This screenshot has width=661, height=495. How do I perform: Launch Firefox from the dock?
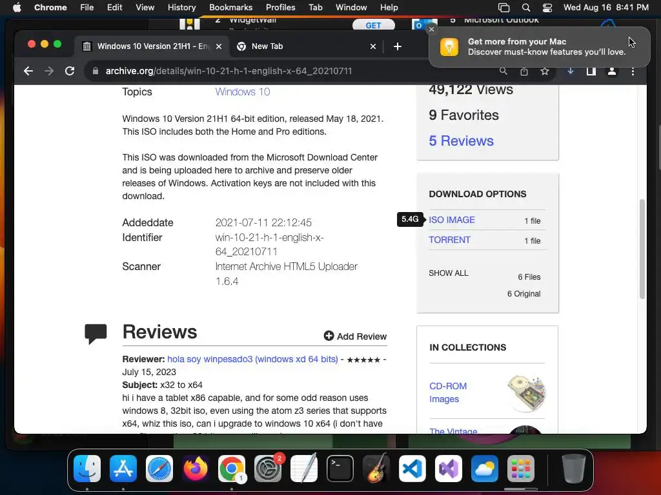tap(195, 469)
